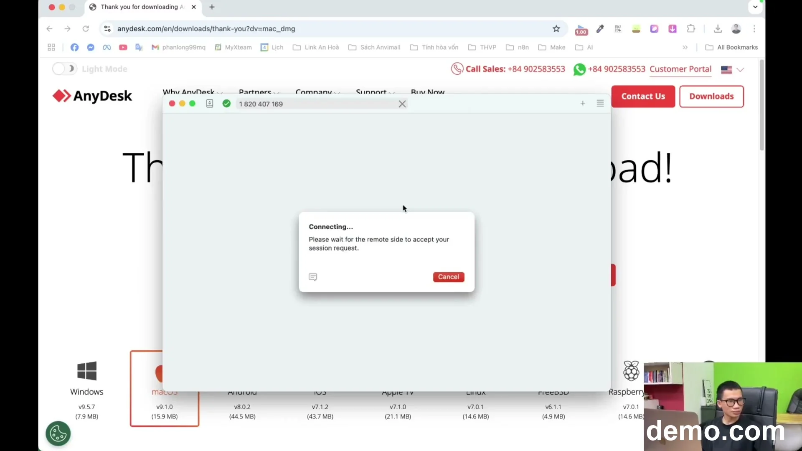802x451 pixels.
Task: Open the YouTube bookmark
Action: click(123, 48)
